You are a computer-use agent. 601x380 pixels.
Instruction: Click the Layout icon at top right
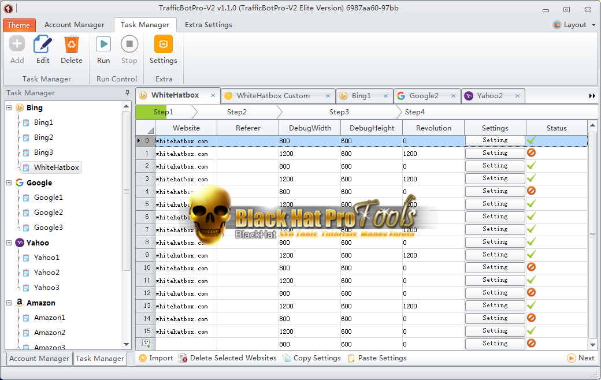point(557,25)
